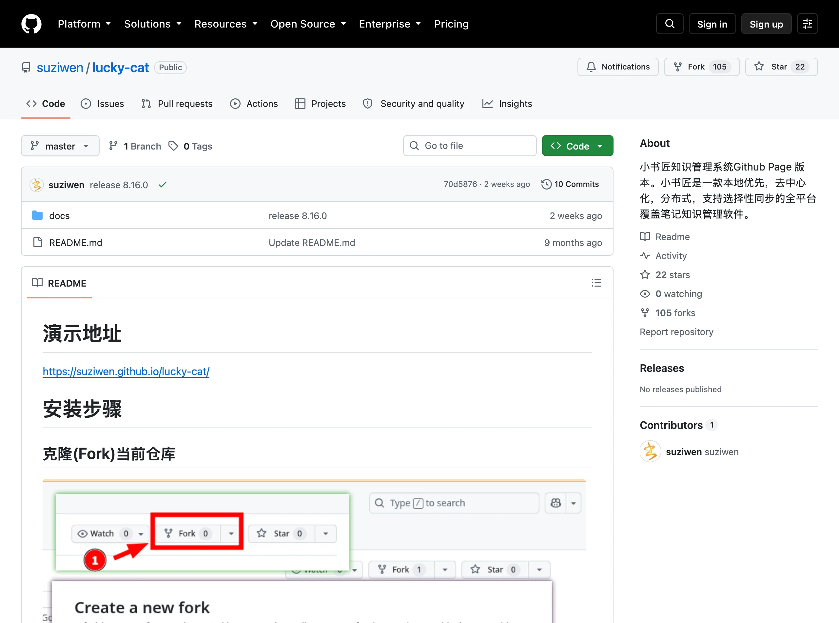Switch to Security and quality tab
Viewport: 839px width, 623px height.
click(414, 104)
